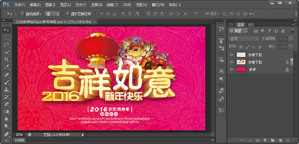Select the Clone Stamp tool
Screen dimensions: 299x144
click(x=7, y=90)
